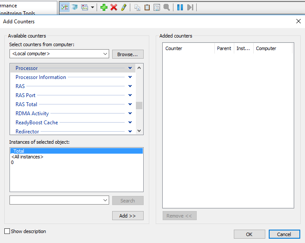Click the Remove << button

pos(179,215)
